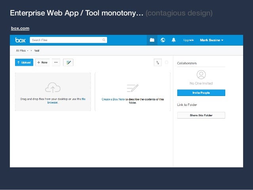Screen dimensions: 253x190
Task: Open the sort order button
Action: click(x=158, y=62)
